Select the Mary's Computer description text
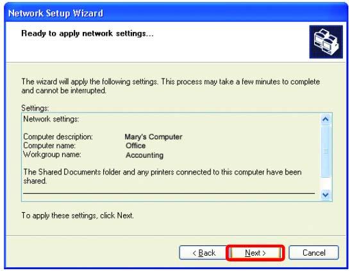 (x=153, y=137)
